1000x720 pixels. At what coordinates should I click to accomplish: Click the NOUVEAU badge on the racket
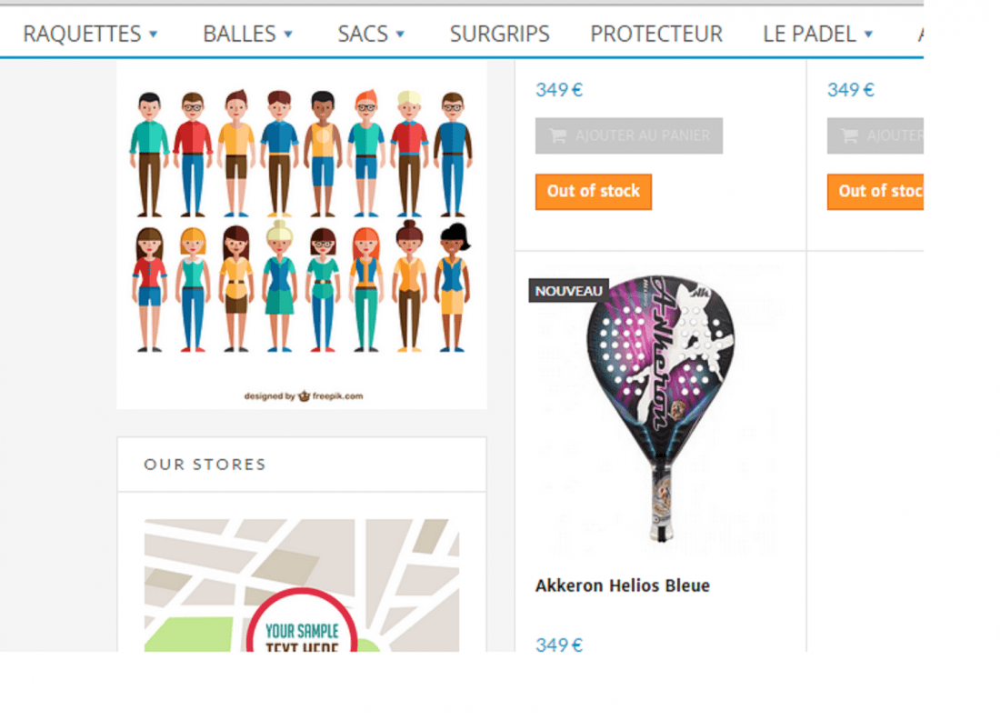click(x=568, y=291)
